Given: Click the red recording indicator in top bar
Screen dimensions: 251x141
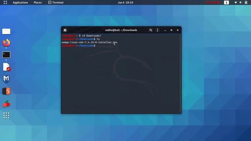Looking at the screenshot, I should (213, 3).
